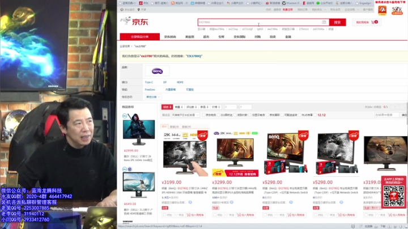Enable the 京东物流 checkbox
Screen dimensions: 408x229
point(204,115)
